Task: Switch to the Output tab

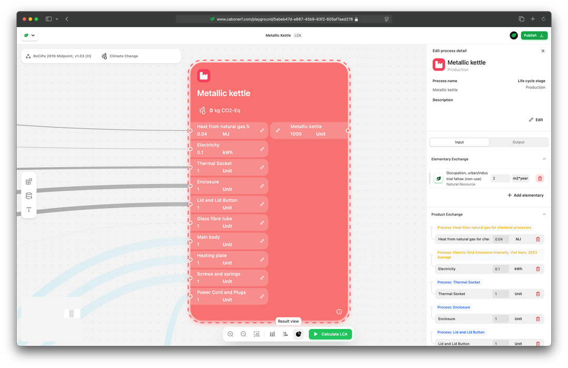Action: click(519, 142)
